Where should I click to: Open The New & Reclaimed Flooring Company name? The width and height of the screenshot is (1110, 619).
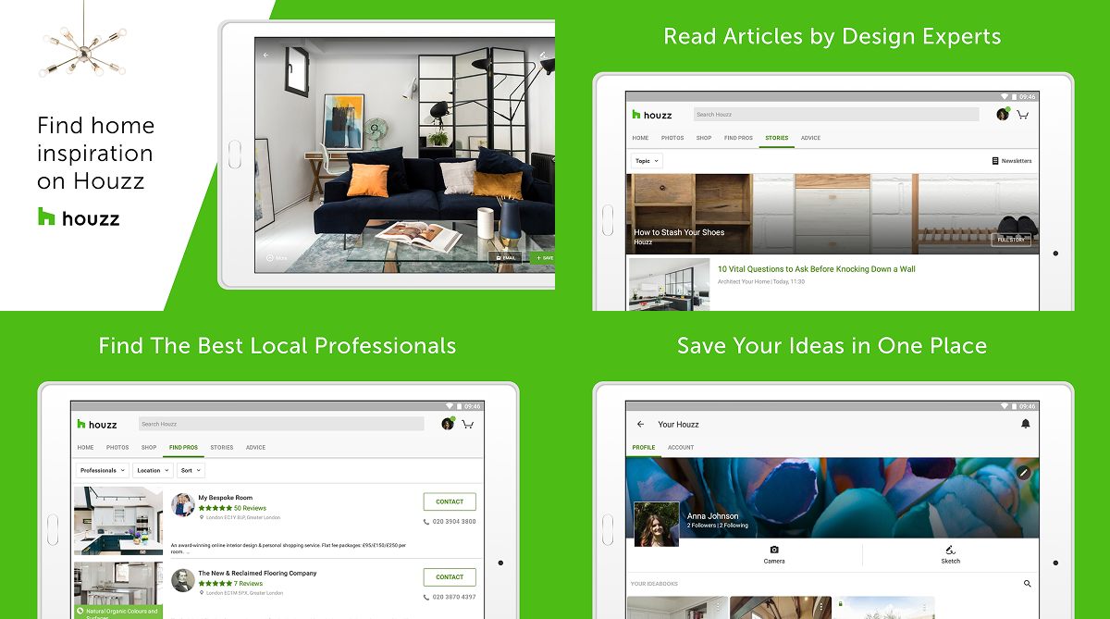click(x=257, y=574)
